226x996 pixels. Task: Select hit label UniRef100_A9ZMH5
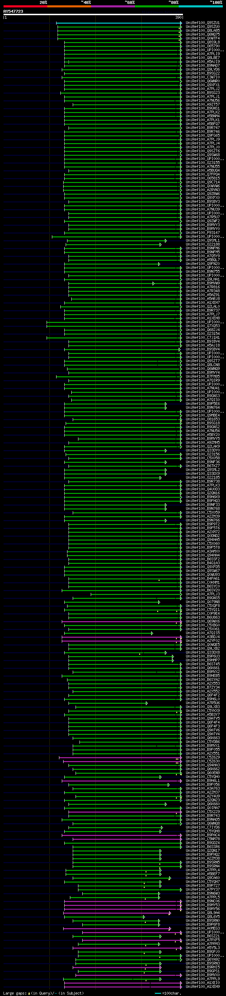point(203,442)
